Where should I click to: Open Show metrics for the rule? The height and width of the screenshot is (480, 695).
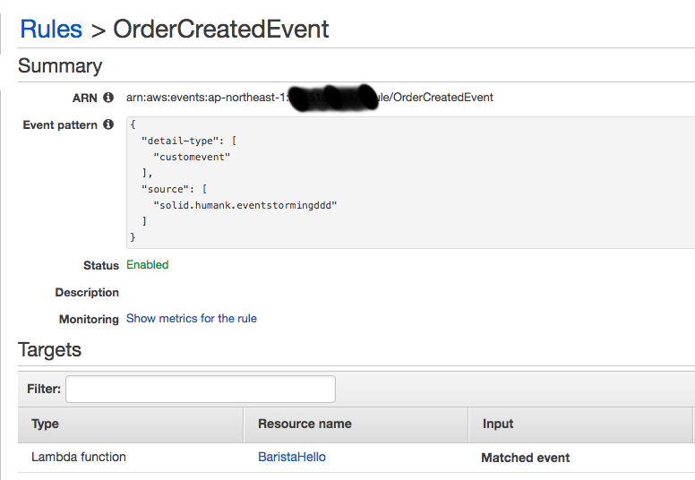[x=191, y=319]
